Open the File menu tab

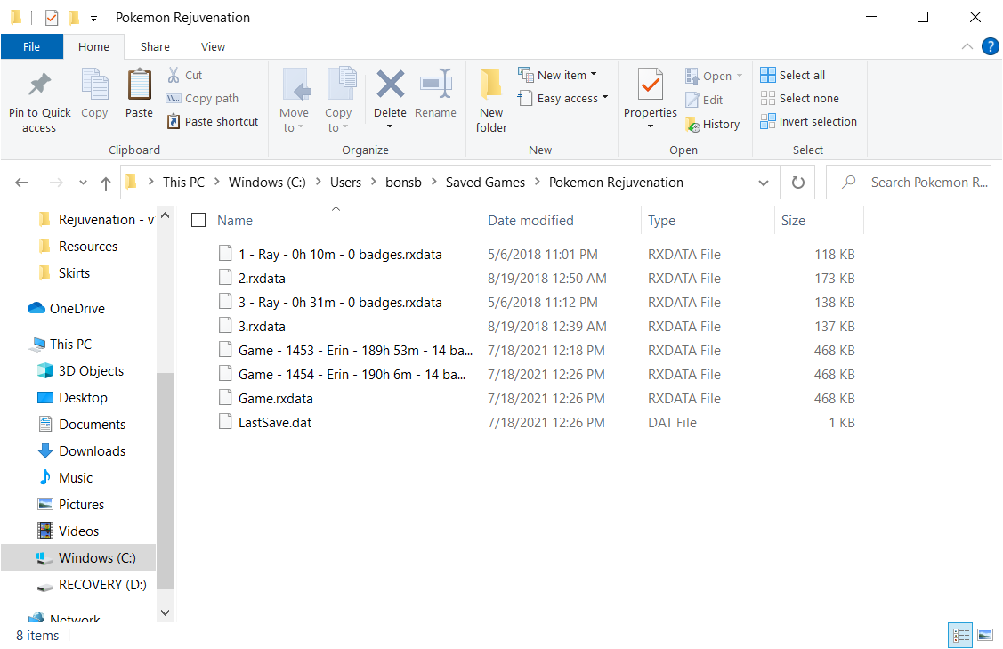pos(31,46)
